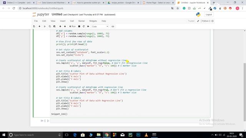Run the selected cell
Viewport: 246px width, 138px height.
[73, 26]
